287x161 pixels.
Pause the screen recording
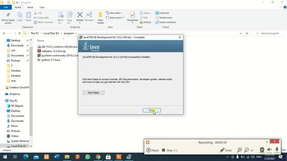click(152, 150)
